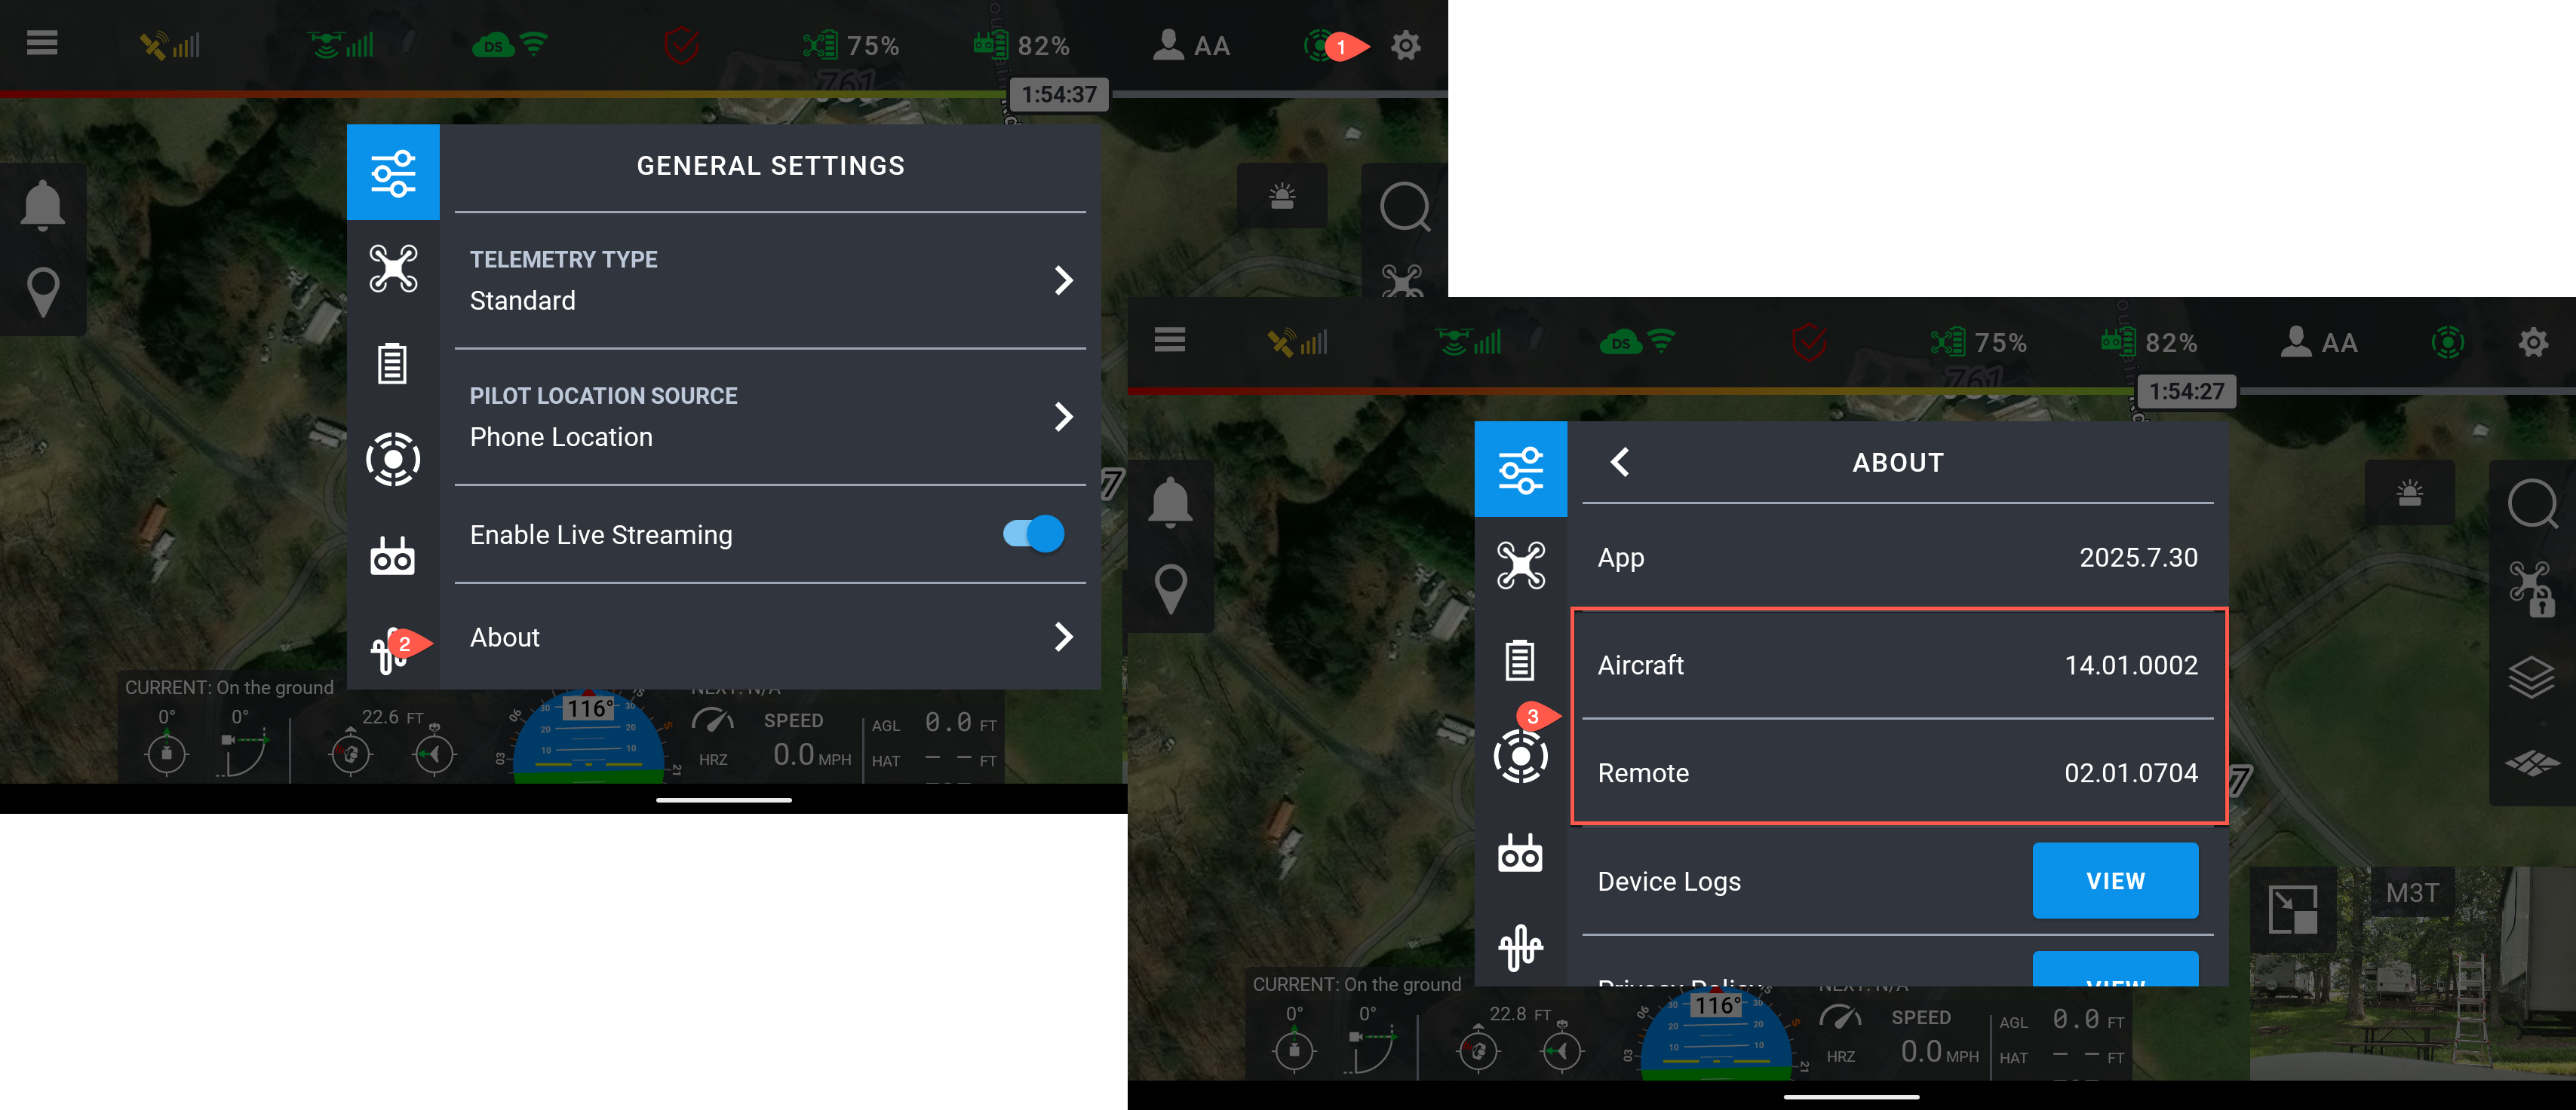Viewport: 2576px width, 1110px height.
Task: Tap 22.6 FT distance readout
Action: click(392, 717)
